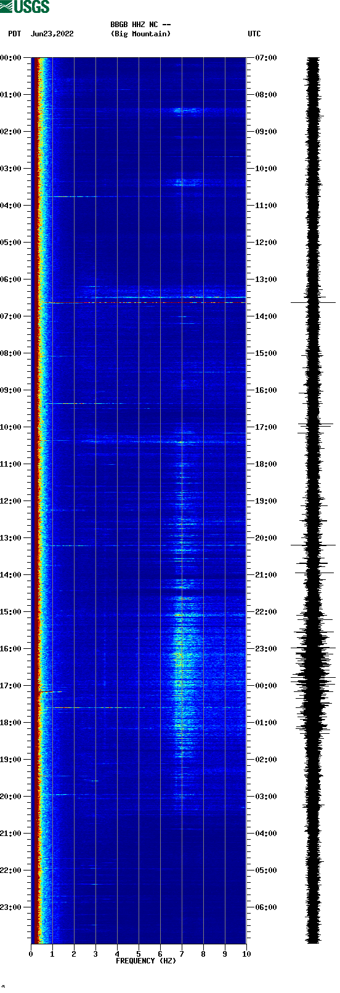
Task: Click the 8 Hz frequency tick label
Action: pyautogui.click(x=203, y=954)
